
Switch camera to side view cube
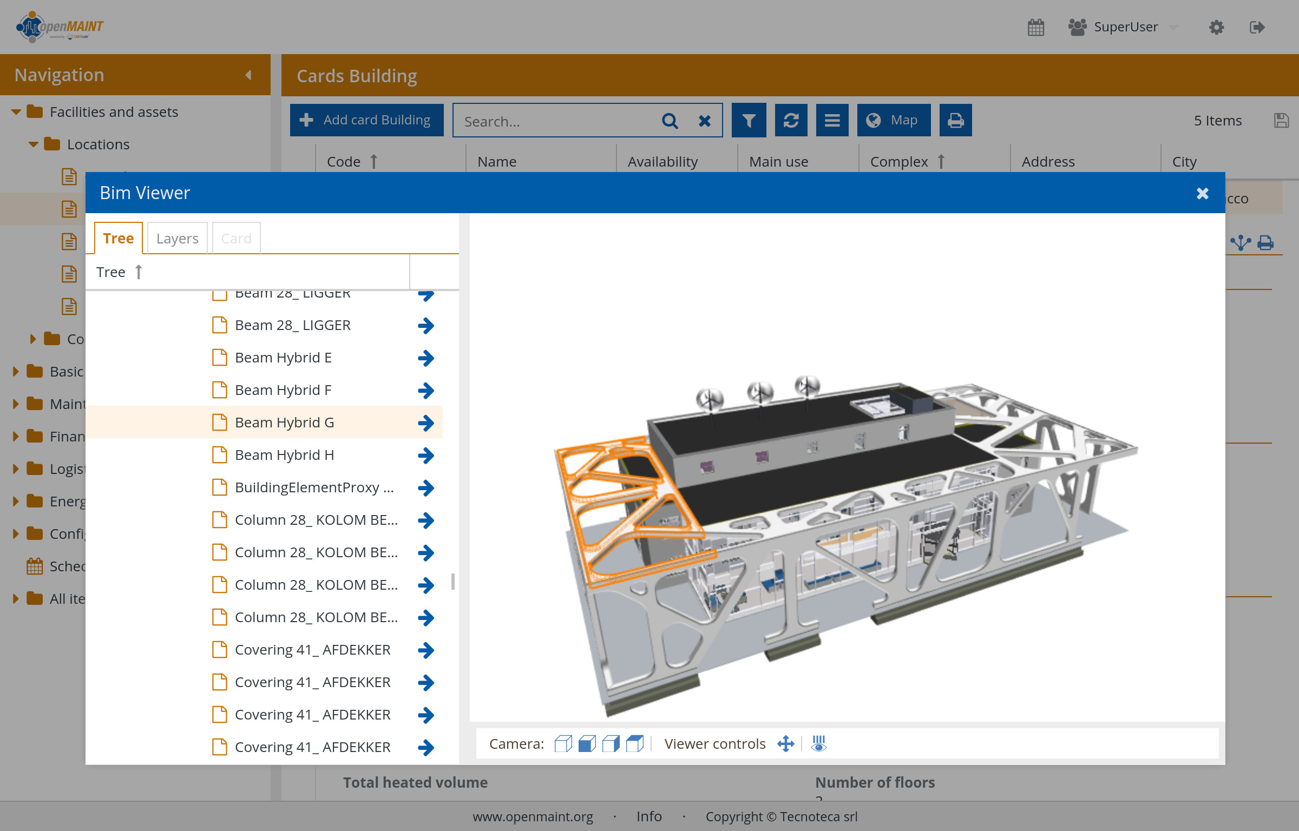tap(611, 744)
